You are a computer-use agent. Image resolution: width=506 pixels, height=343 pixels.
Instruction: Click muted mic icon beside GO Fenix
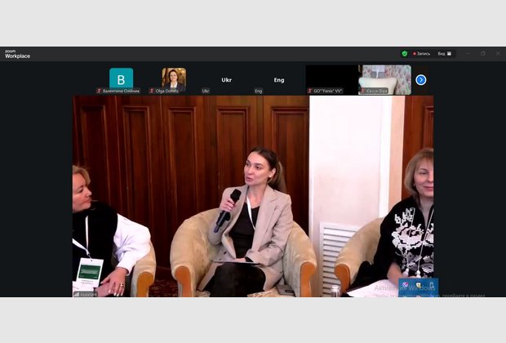tap(310, 91)
